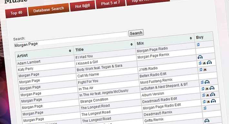
Task: Click Amazon icon in Deadmau5 Radio Edit row
Action: (x=207, y=95)
